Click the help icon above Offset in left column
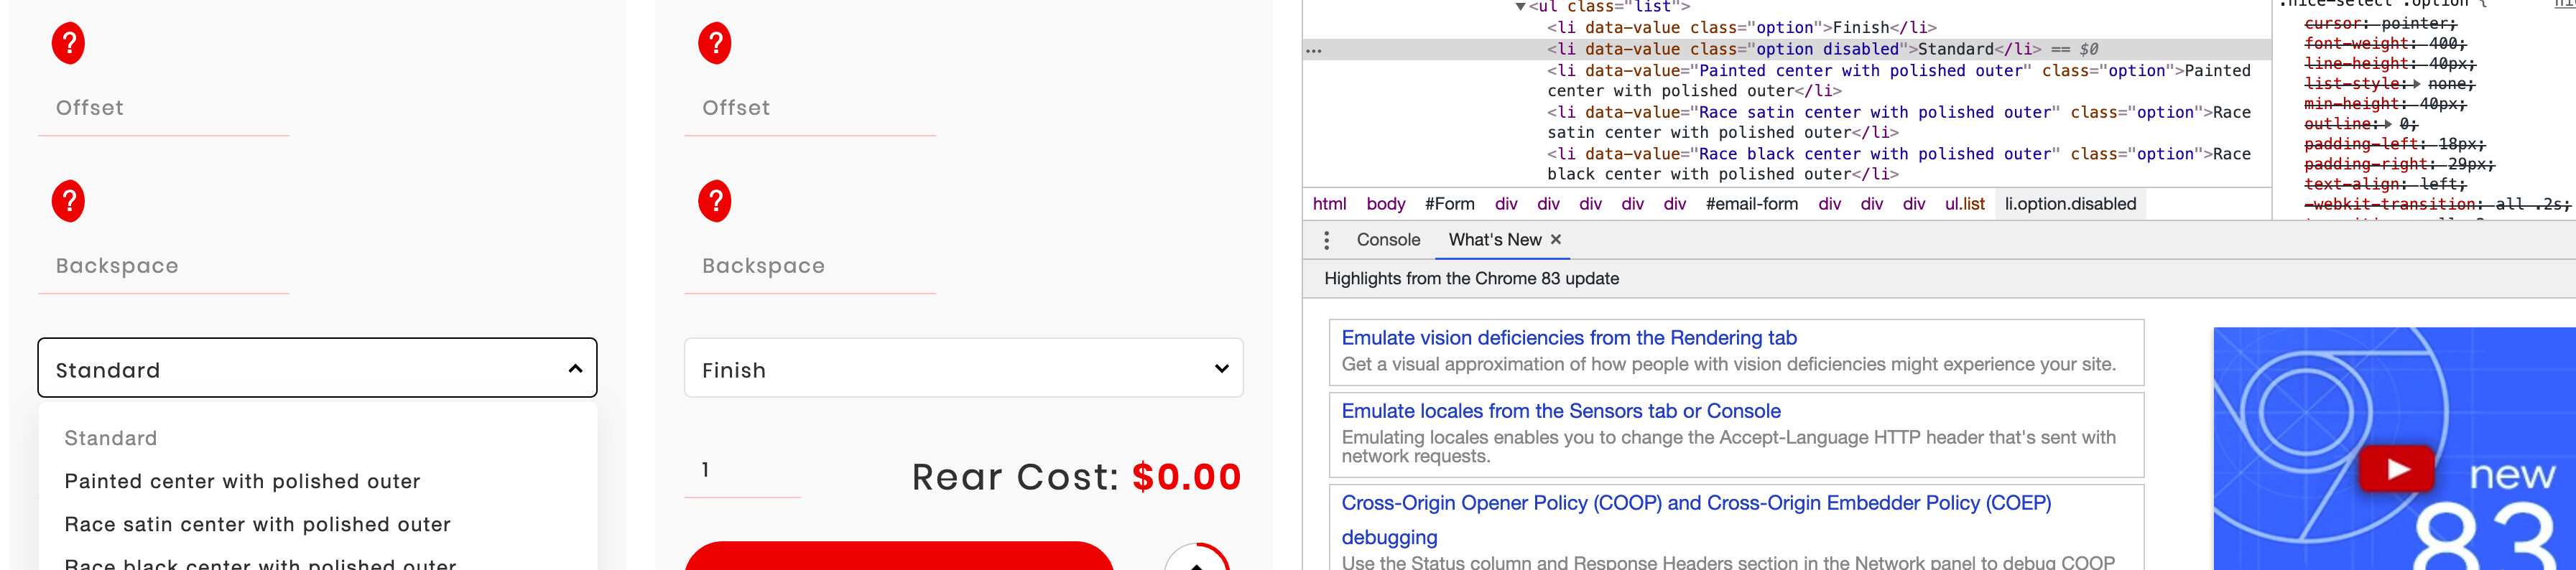Screen dimensions: 2576x570 68,43
